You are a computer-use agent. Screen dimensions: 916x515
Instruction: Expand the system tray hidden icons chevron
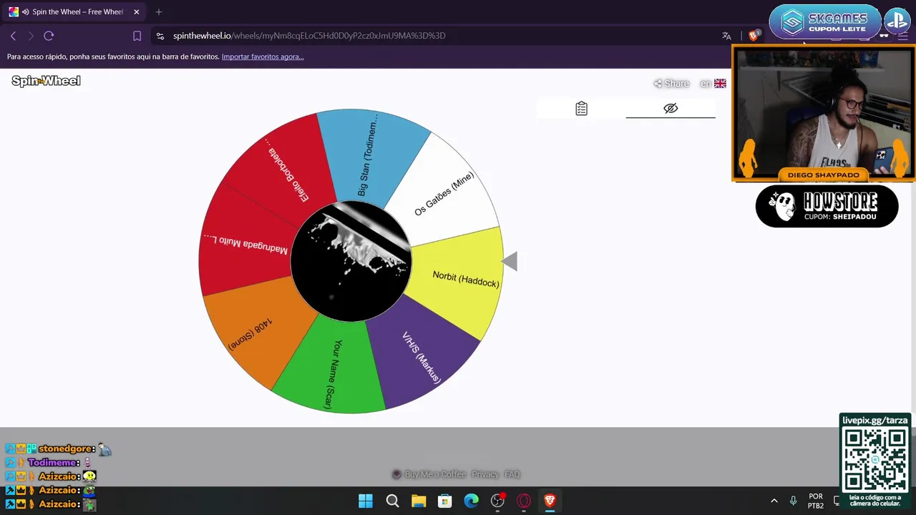(774, 501)
